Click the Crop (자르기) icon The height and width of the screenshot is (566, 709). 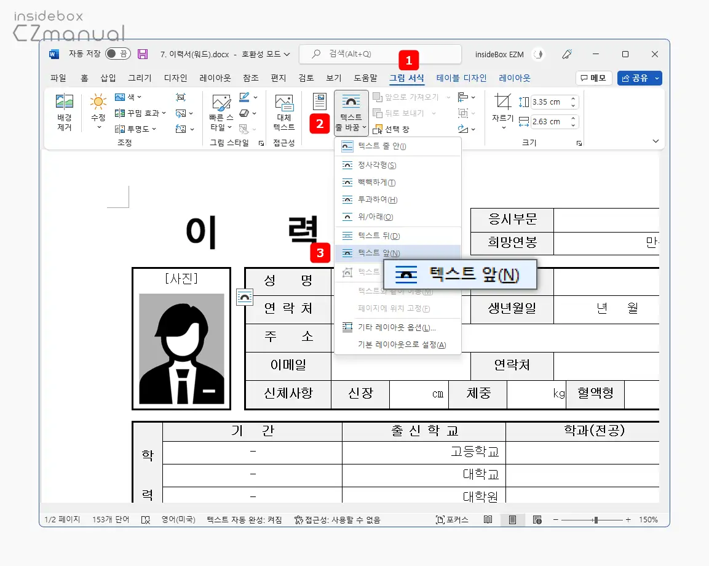click(503, 102)
